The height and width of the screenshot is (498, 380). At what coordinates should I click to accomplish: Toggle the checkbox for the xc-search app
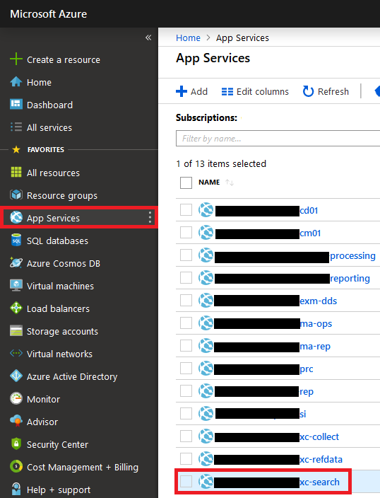point(186,481)
